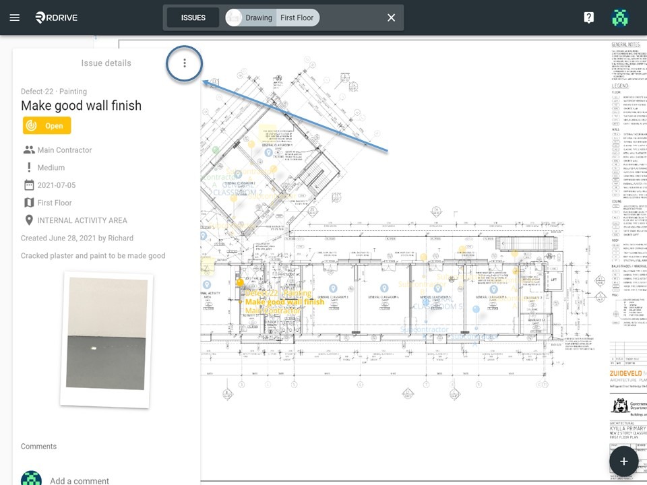
Task: Click the floating plus add button
Action: (x=623, y=461)
